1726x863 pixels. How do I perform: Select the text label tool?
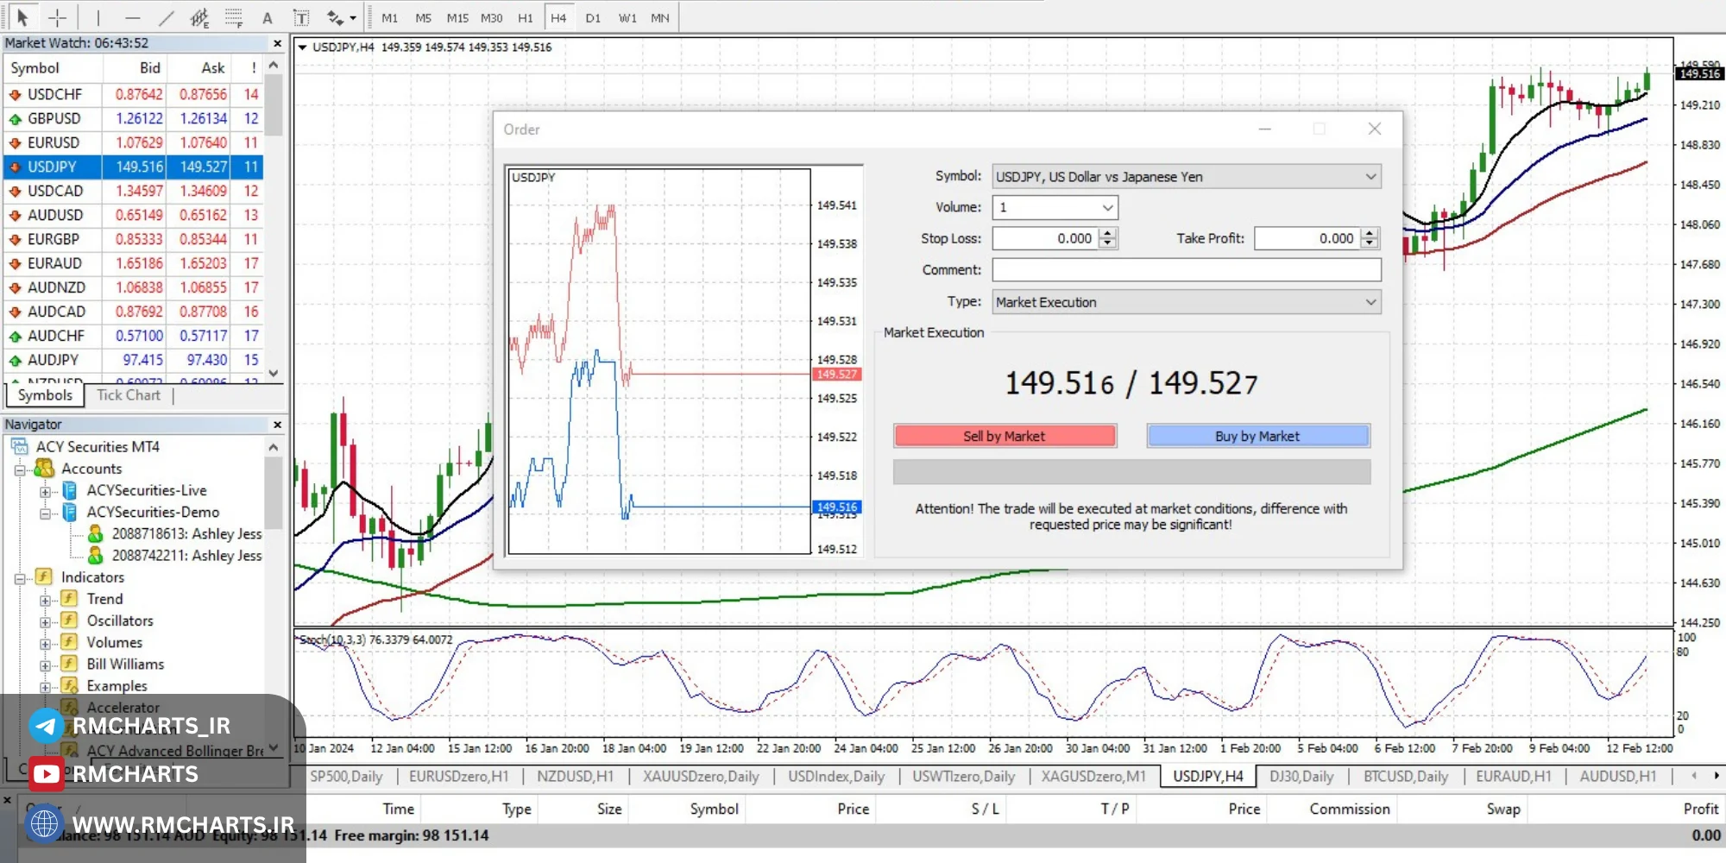tap(301, 17)
